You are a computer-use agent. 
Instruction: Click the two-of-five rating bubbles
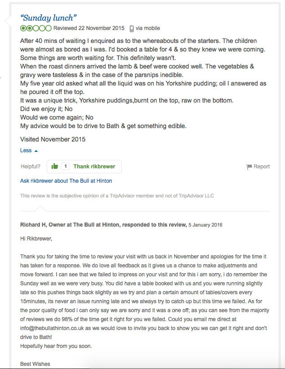tap(35, 28)
